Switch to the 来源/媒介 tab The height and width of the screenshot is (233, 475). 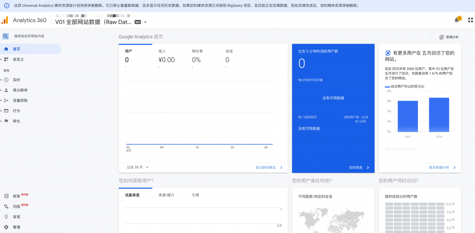pos(167,195)
